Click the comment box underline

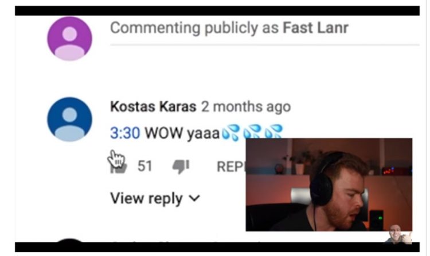[x=265, y=44]
